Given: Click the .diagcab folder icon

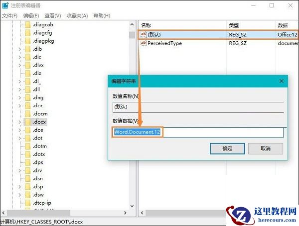Looking at the screenshot, I should pos(28,25).
